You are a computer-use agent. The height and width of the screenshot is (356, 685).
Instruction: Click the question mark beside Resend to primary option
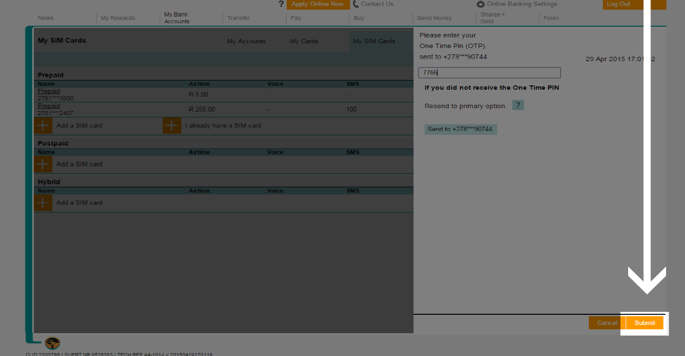[517, 105]
